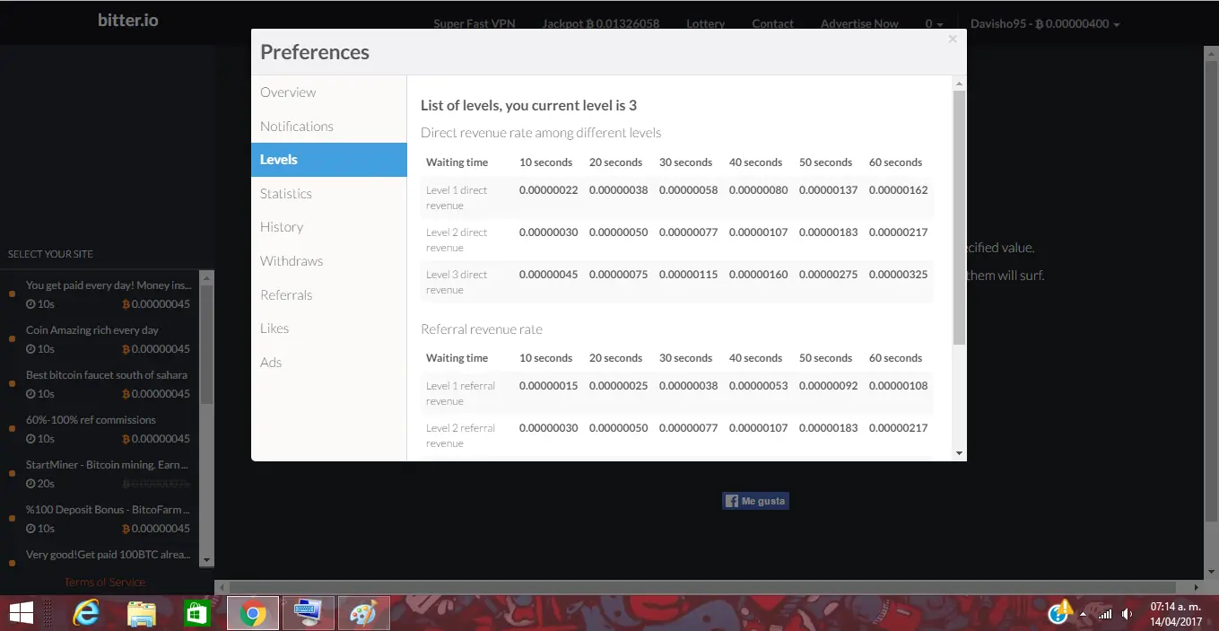
Task: Click page horizontal scrollbar right arrow
Action: [x=1197, y=587]
